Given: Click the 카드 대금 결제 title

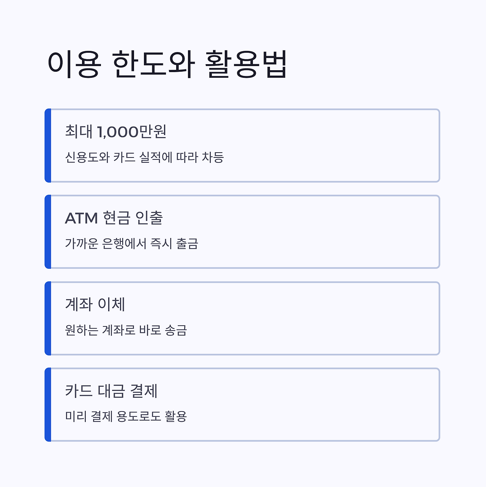Looking at the screenshot, I should (x=111, y=391).
